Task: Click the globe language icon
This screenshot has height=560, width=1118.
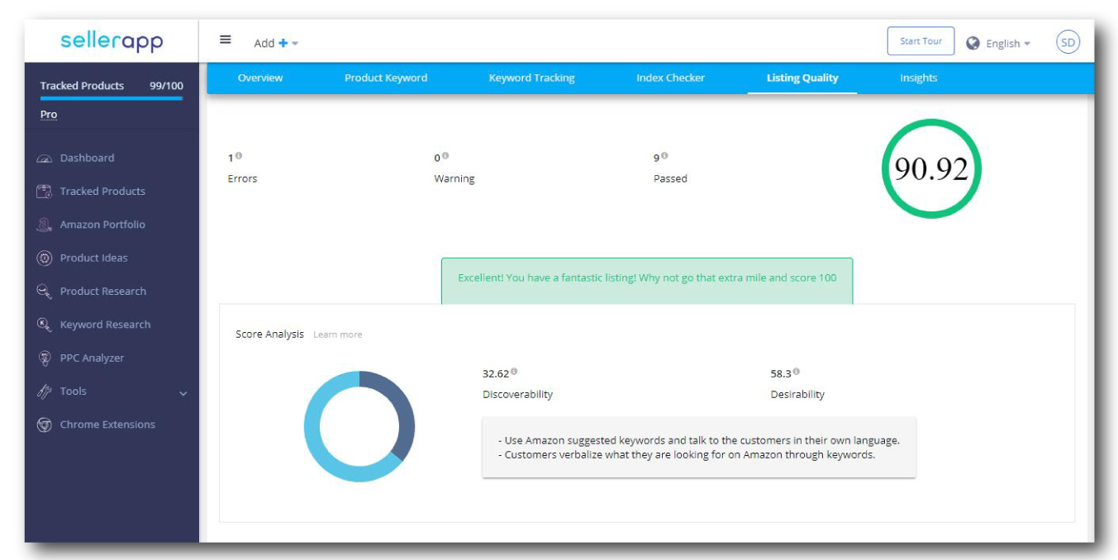Action: [973, 44]
